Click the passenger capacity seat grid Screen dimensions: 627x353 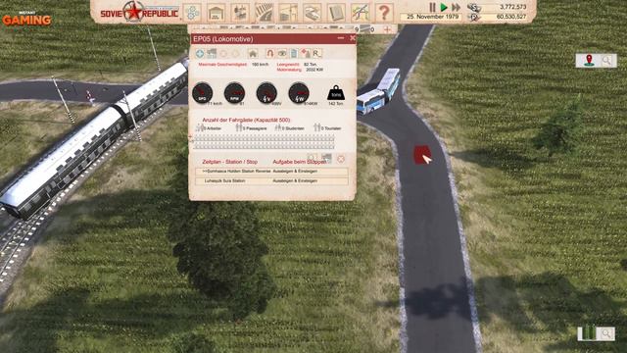[x=265, y=141]
